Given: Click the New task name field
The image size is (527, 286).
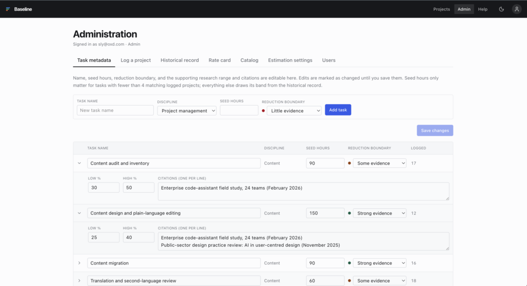Looking at the screenshot, I should point(115,110).
